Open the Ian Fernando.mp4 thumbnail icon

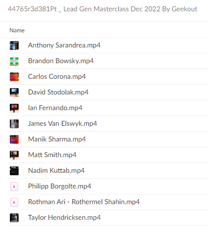[14, 108]
